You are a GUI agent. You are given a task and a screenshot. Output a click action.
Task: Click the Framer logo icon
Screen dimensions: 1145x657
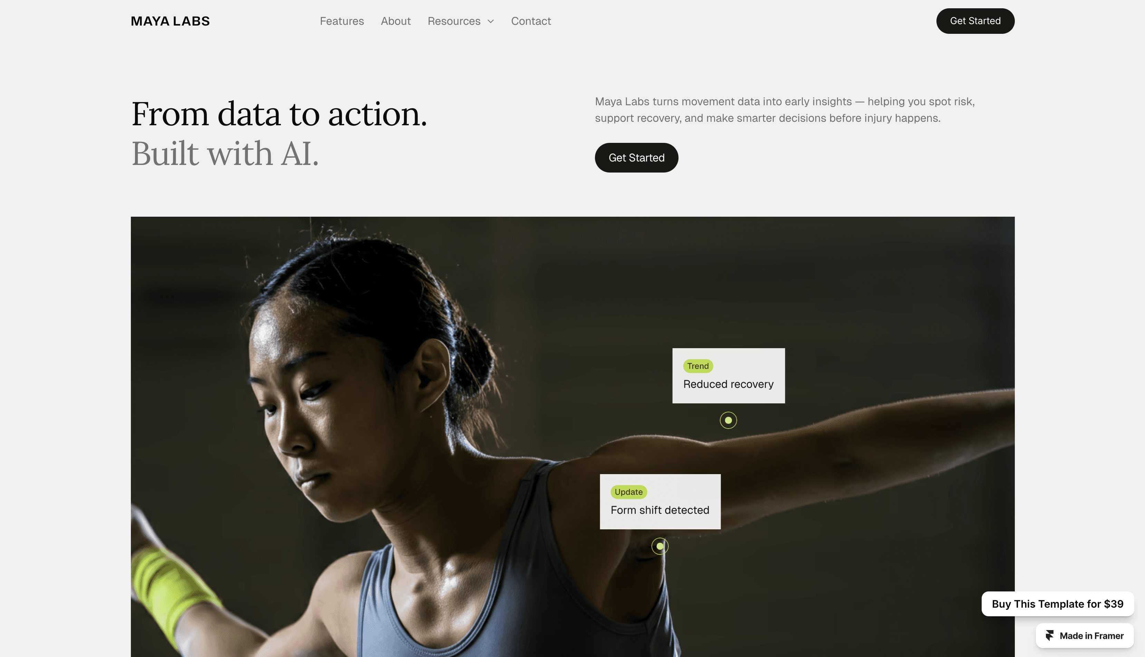click(1049, 636)
